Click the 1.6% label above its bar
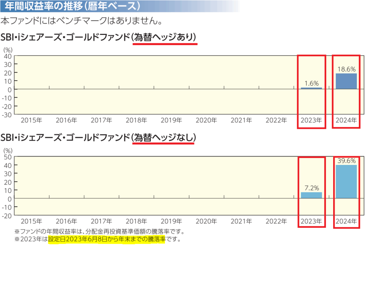The height and width of the screenshot is (288, 372). tap(311, 83)
